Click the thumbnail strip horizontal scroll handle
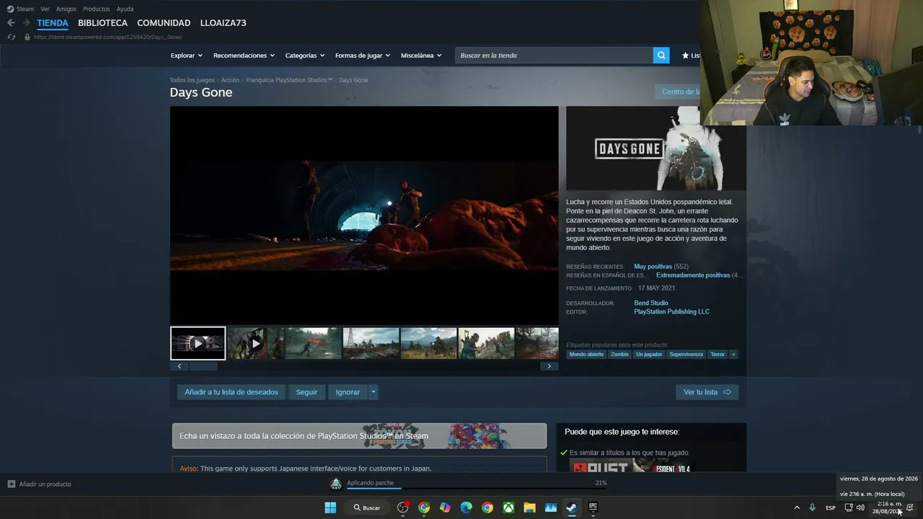Viewport: 923px width, 519px height. 203,366
